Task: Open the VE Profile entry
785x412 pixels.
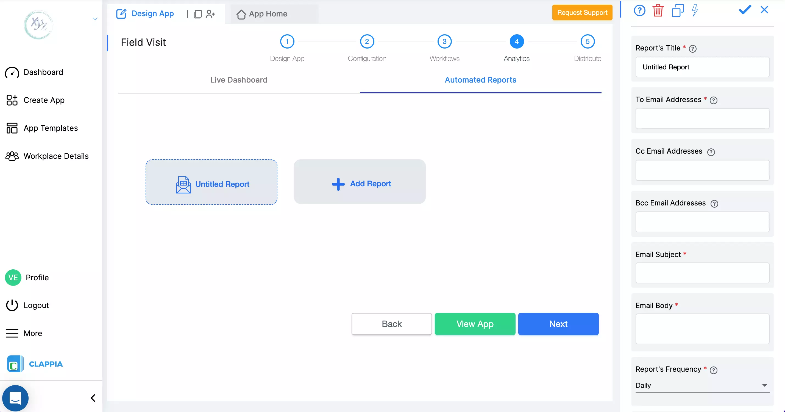Action: point(27,278)
